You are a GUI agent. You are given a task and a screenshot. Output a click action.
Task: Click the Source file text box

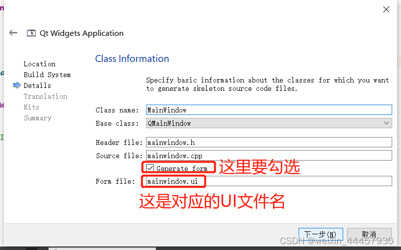[x=269, y=156]
